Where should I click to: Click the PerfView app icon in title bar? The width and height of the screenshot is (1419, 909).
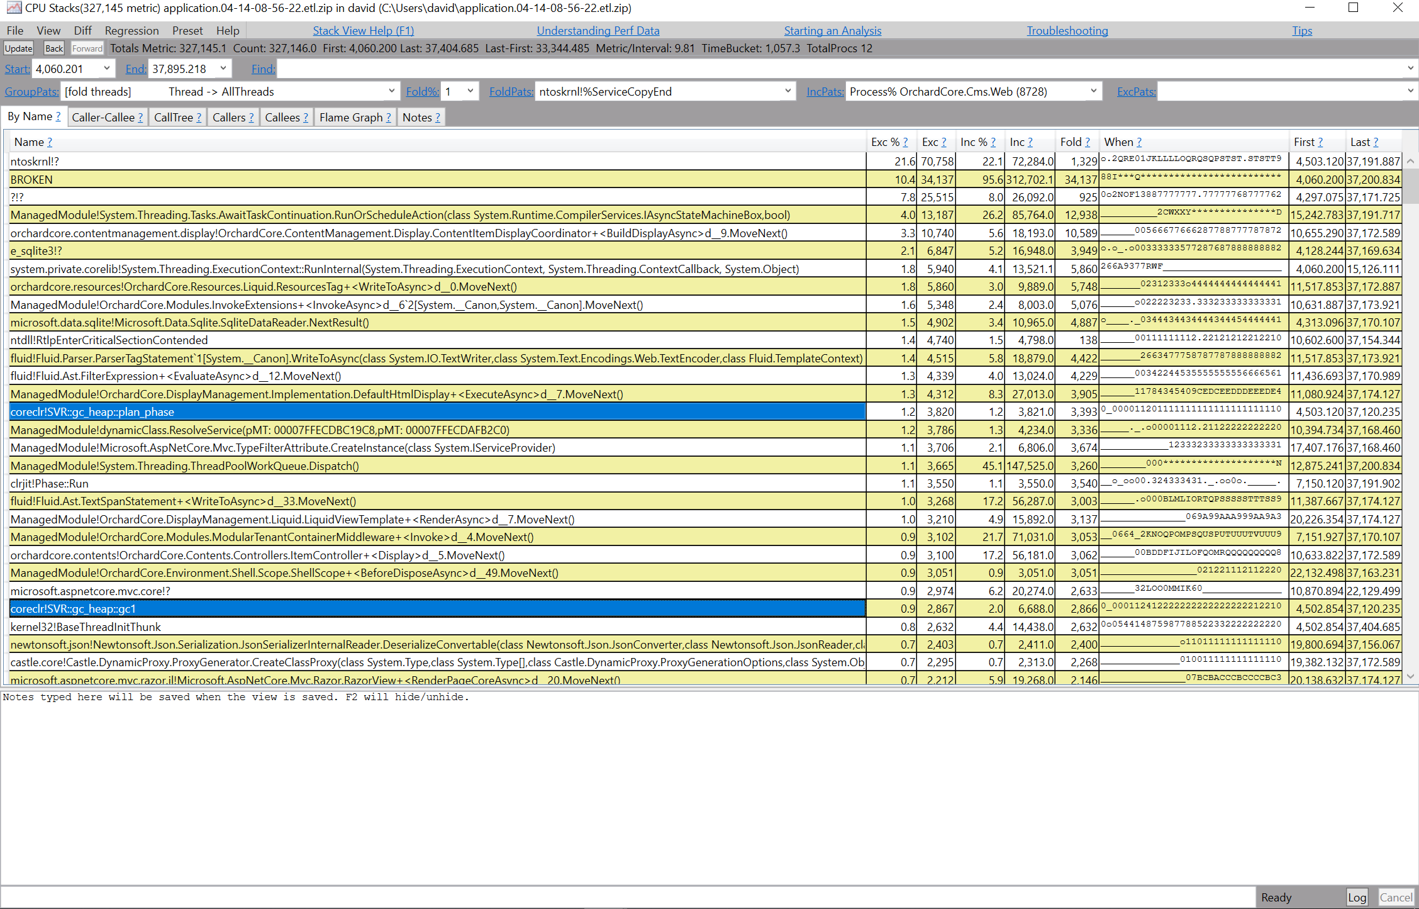[x=13, y=8]
